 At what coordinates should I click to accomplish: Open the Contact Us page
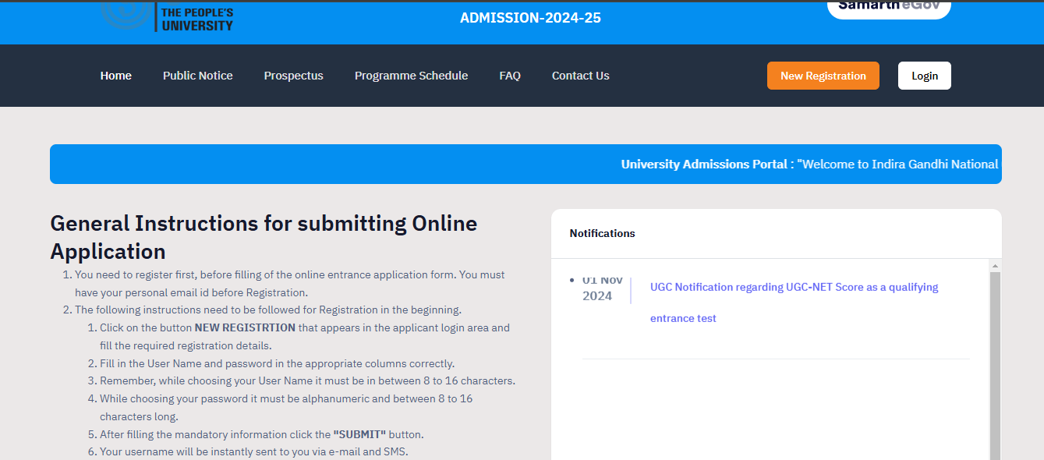(580, 75)
